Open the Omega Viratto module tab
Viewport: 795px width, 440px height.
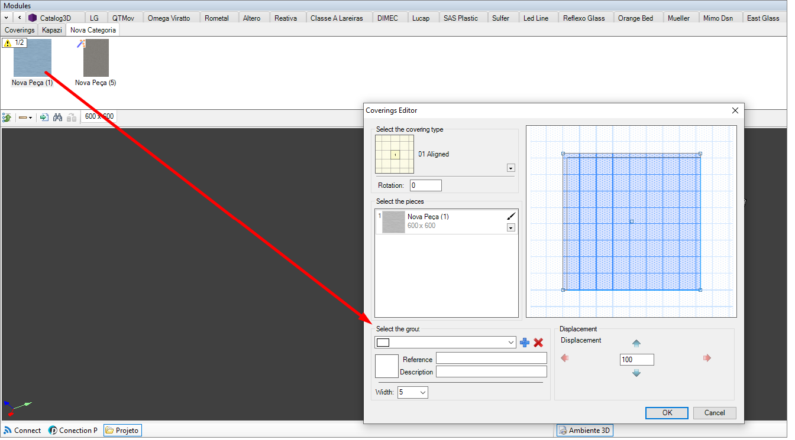169,18
